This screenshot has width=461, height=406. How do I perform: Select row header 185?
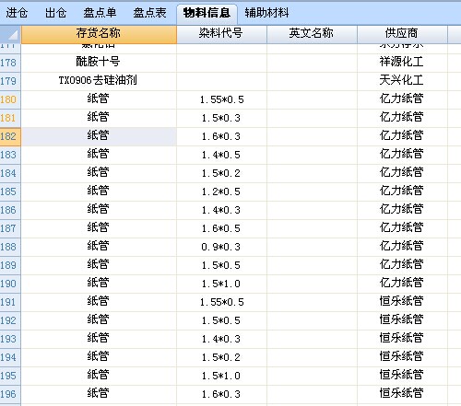[10, 191]
